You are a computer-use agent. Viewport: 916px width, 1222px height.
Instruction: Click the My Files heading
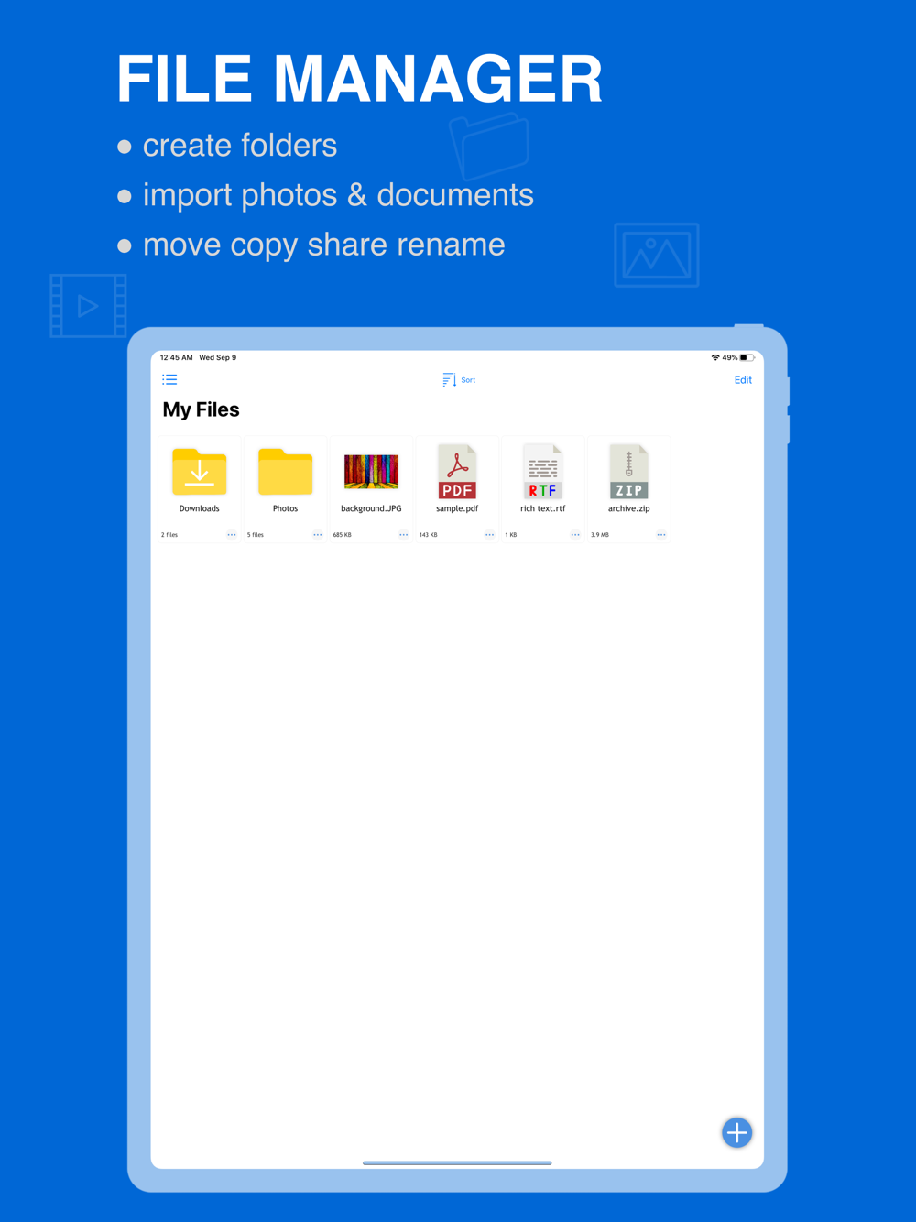click(201, 409)
